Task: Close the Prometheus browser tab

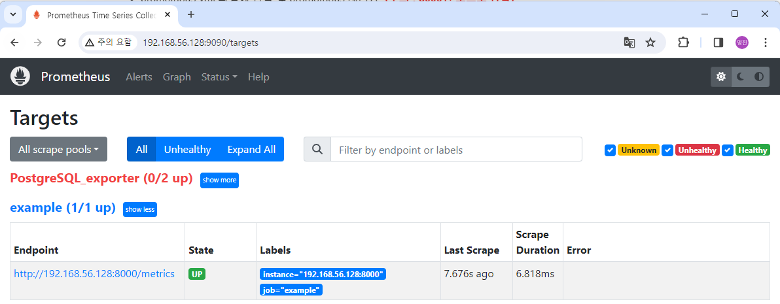Action: pyautogui.click(x=168, y=15)
